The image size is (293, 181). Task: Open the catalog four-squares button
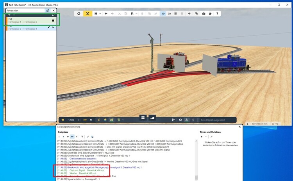pyautogui.click(x=143, y=118)
